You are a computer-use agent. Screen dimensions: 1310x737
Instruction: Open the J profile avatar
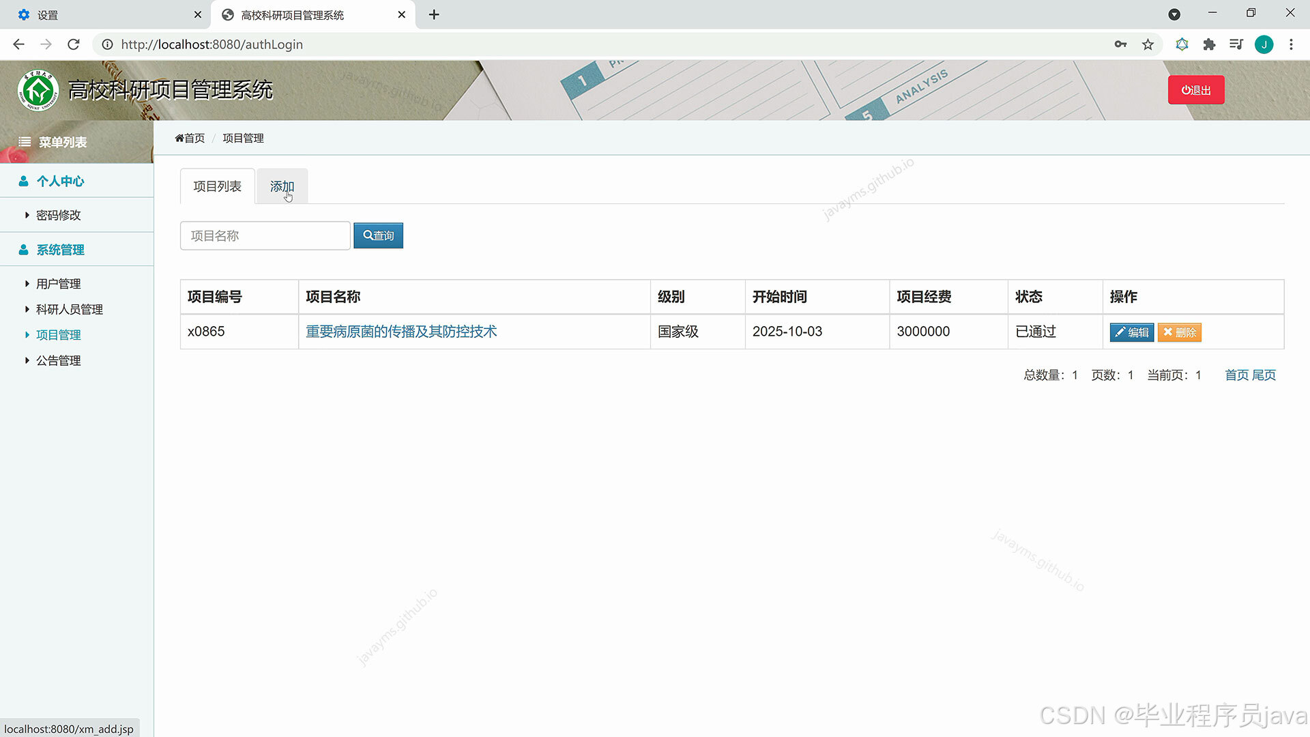[x=1264, y=44]
